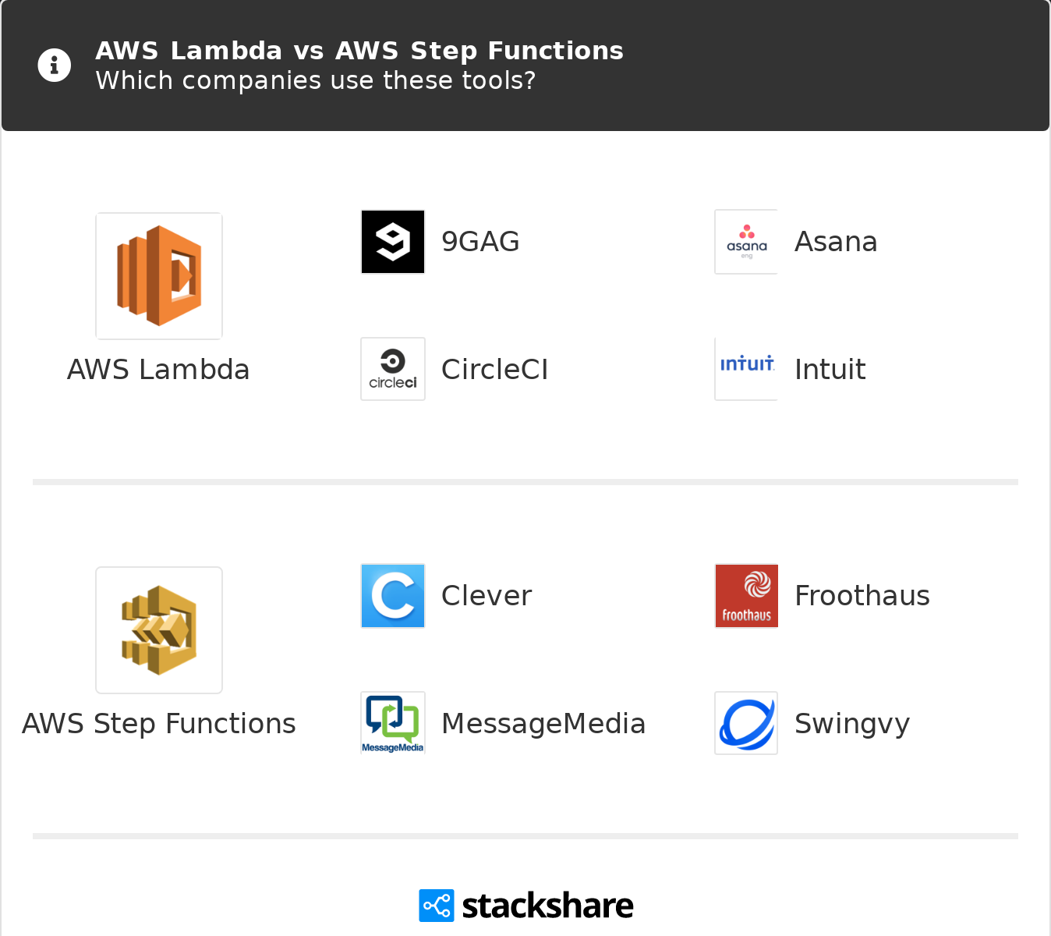Click the 9GAG black logo icon
The width and height of the screenshot is (1051, 936).
(393, 242)
